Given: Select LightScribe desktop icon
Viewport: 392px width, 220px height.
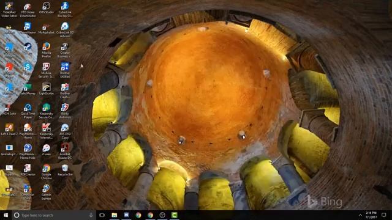Looking at the screenshot, I should (47, 89).
